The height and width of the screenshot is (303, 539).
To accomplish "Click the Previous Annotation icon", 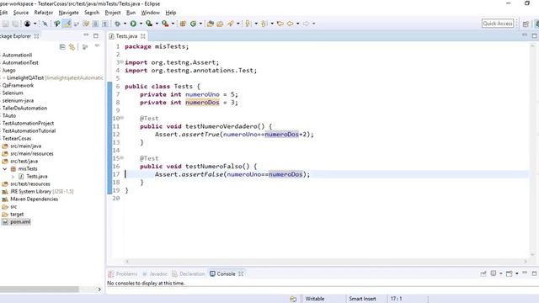I will tap(264, 24).
